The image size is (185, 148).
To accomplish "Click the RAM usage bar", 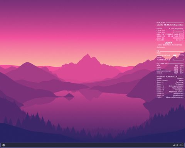I will (x=181, y=34).
